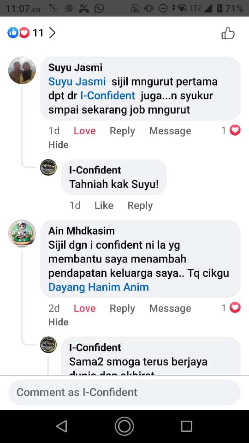Viewport: 249px width, 443px height.
Task: Open reactions list chevron next to 11
Action: click(52, 33)
